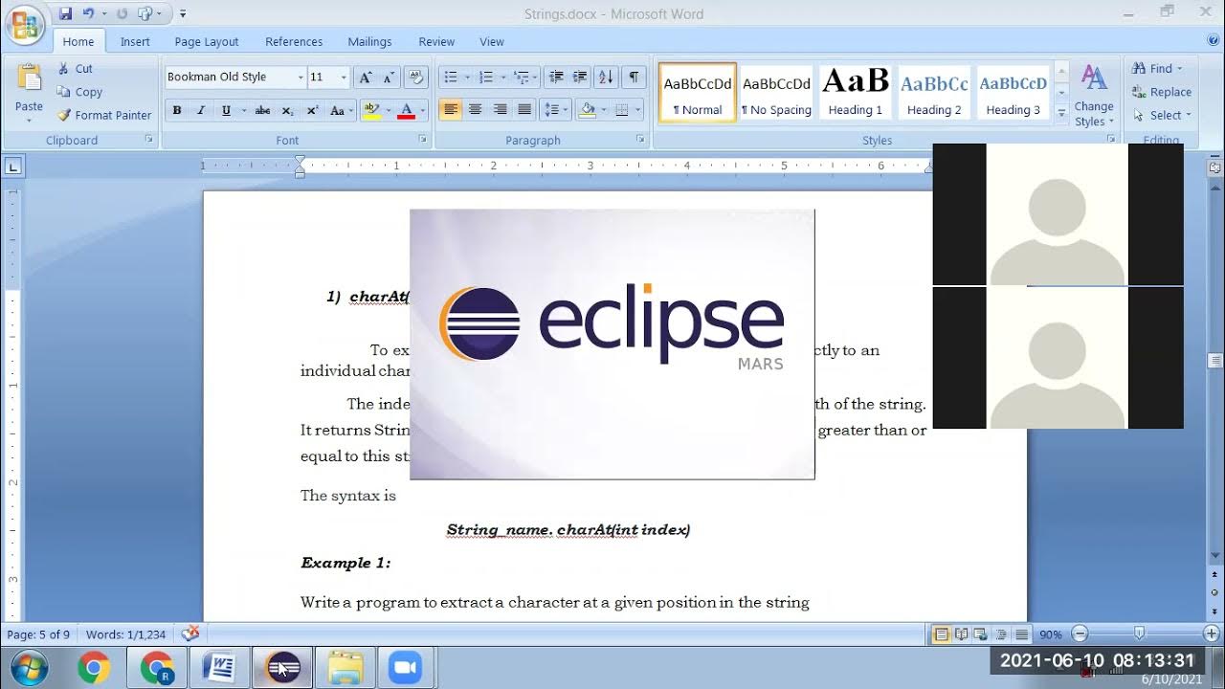Align text left
1225x689 pixels.
(x=450, y=110)
